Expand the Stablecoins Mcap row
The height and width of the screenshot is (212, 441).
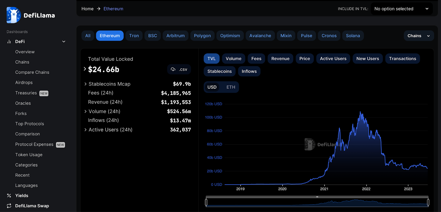85,84
